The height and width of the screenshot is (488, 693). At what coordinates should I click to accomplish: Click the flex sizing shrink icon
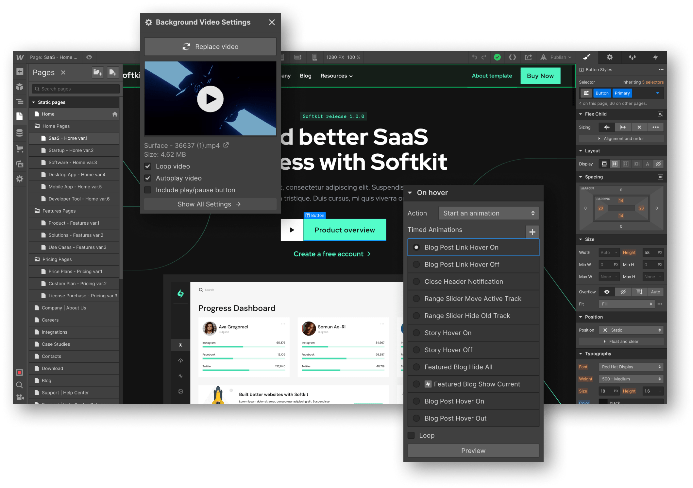[x=607, y=127]
